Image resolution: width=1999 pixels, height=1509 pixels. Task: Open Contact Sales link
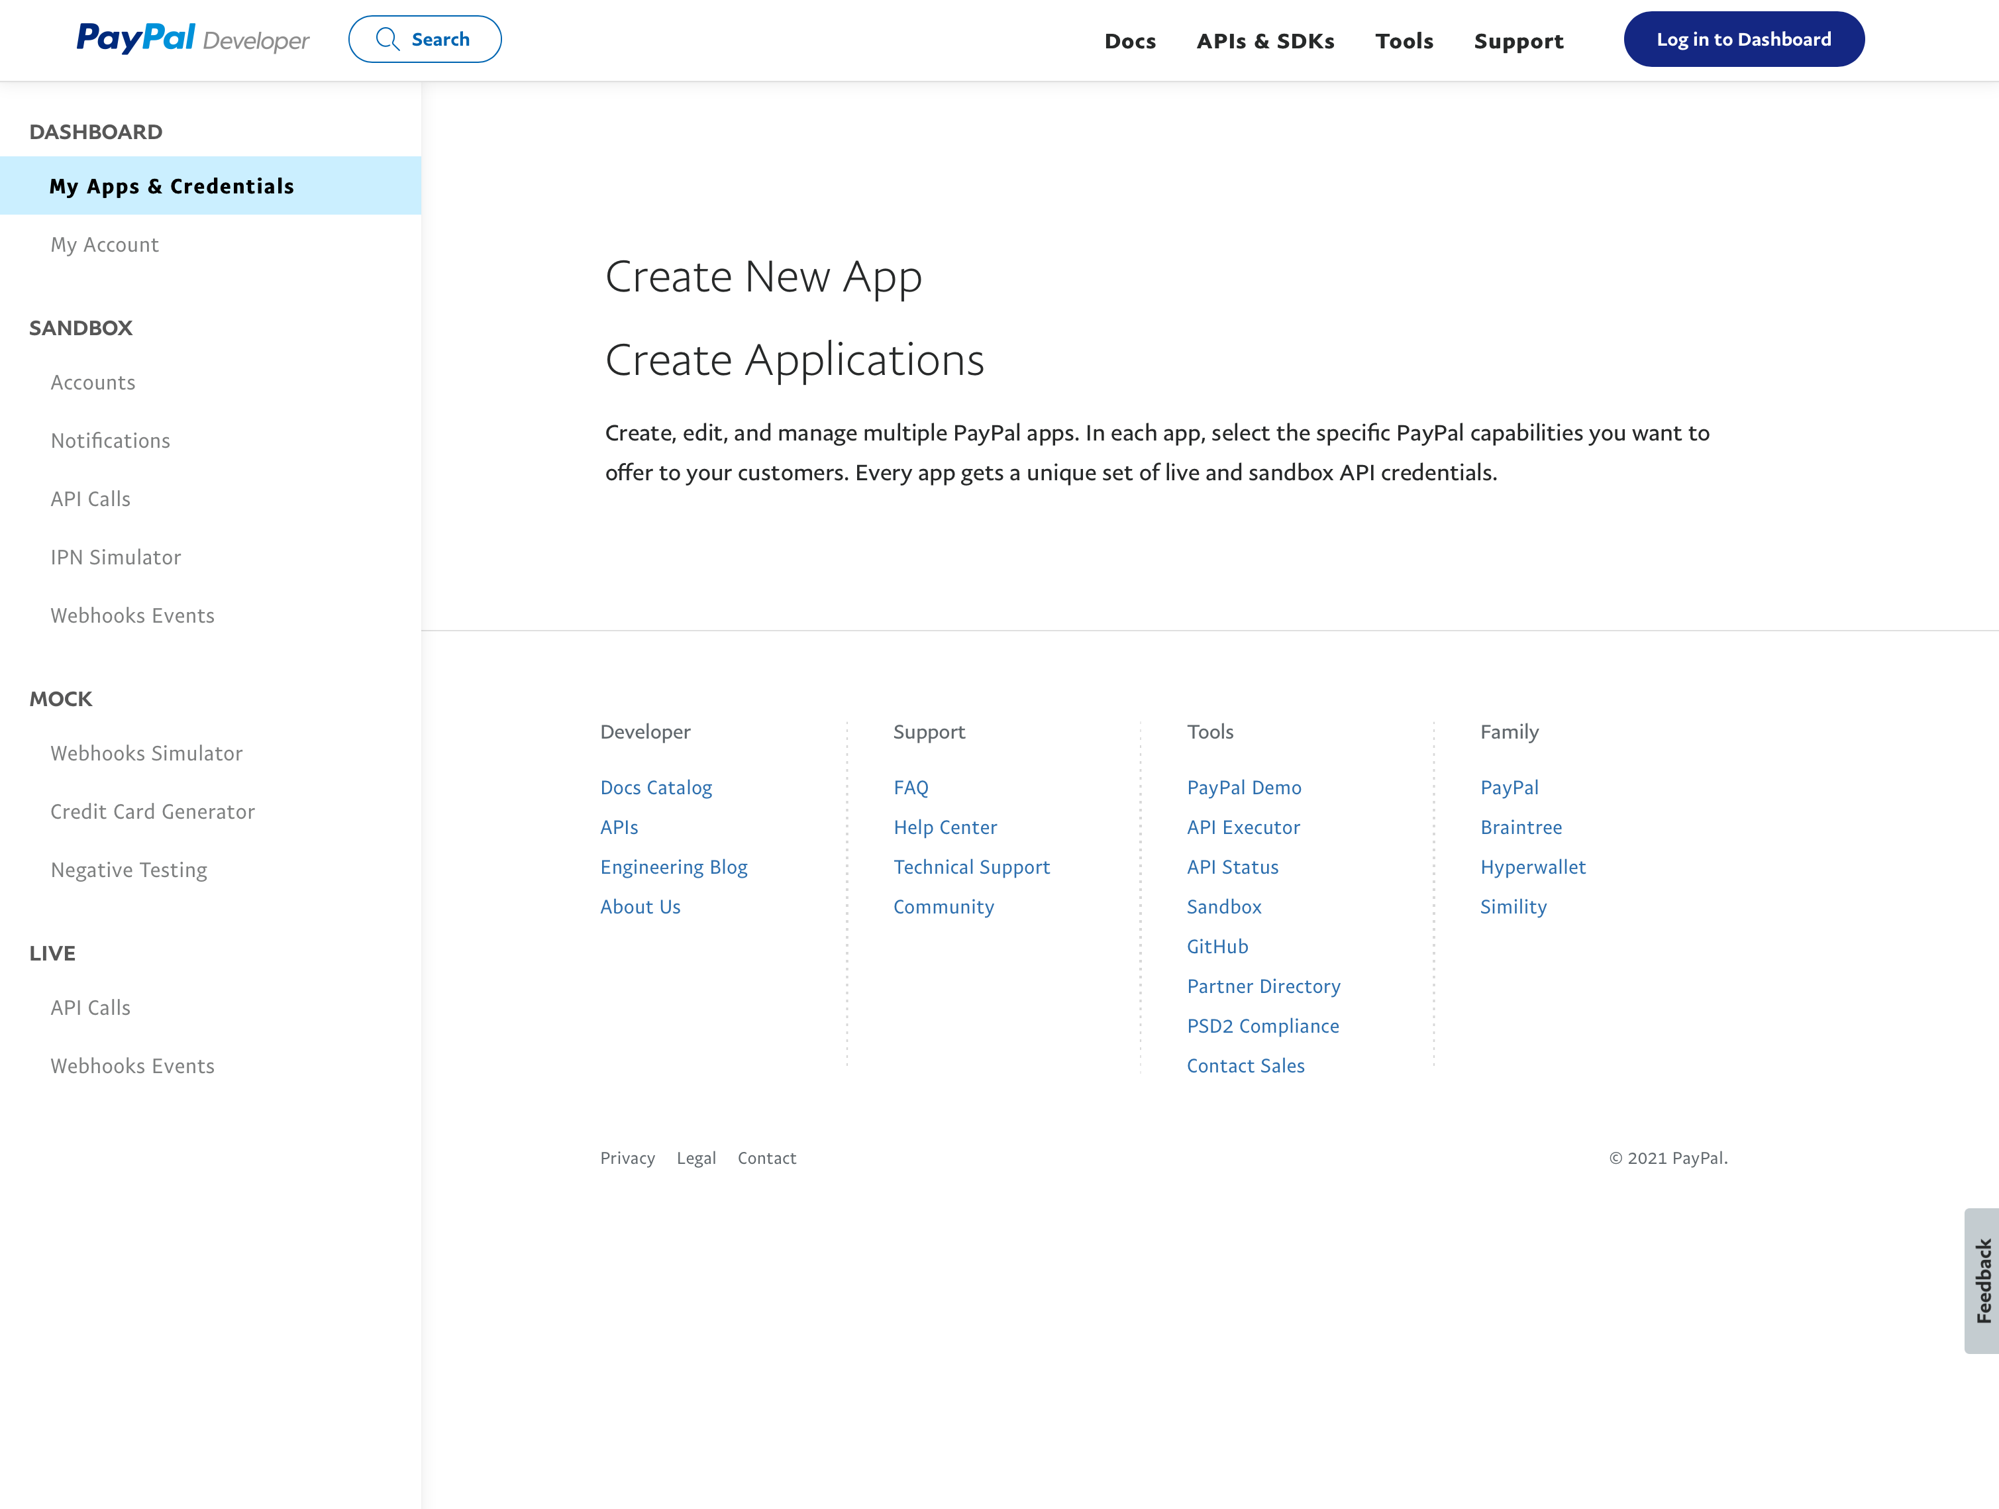tap(1245, 1067)
